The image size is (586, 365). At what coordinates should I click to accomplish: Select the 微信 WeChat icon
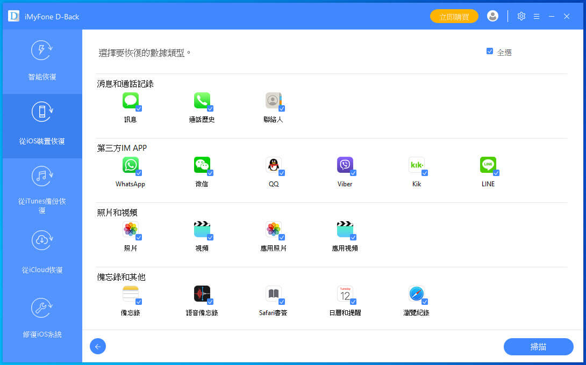click(202, 165)
